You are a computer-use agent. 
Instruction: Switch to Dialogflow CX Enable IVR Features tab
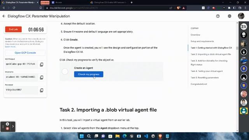[x=109, y=2]
